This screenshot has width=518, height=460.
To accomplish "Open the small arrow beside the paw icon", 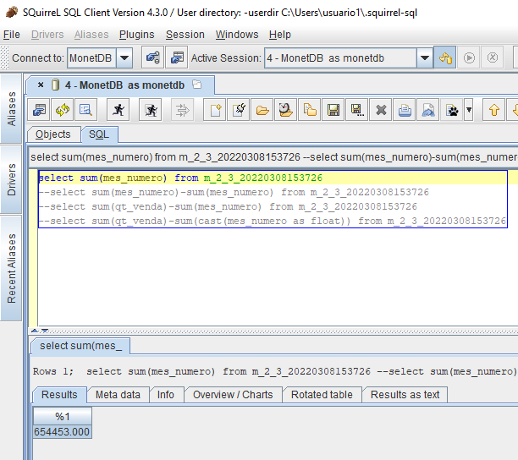I will [x=469, y=110].
